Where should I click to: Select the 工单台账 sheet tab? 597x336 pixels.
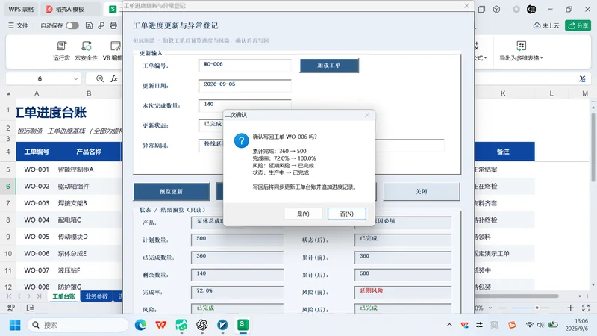click(x=63, y=296)
